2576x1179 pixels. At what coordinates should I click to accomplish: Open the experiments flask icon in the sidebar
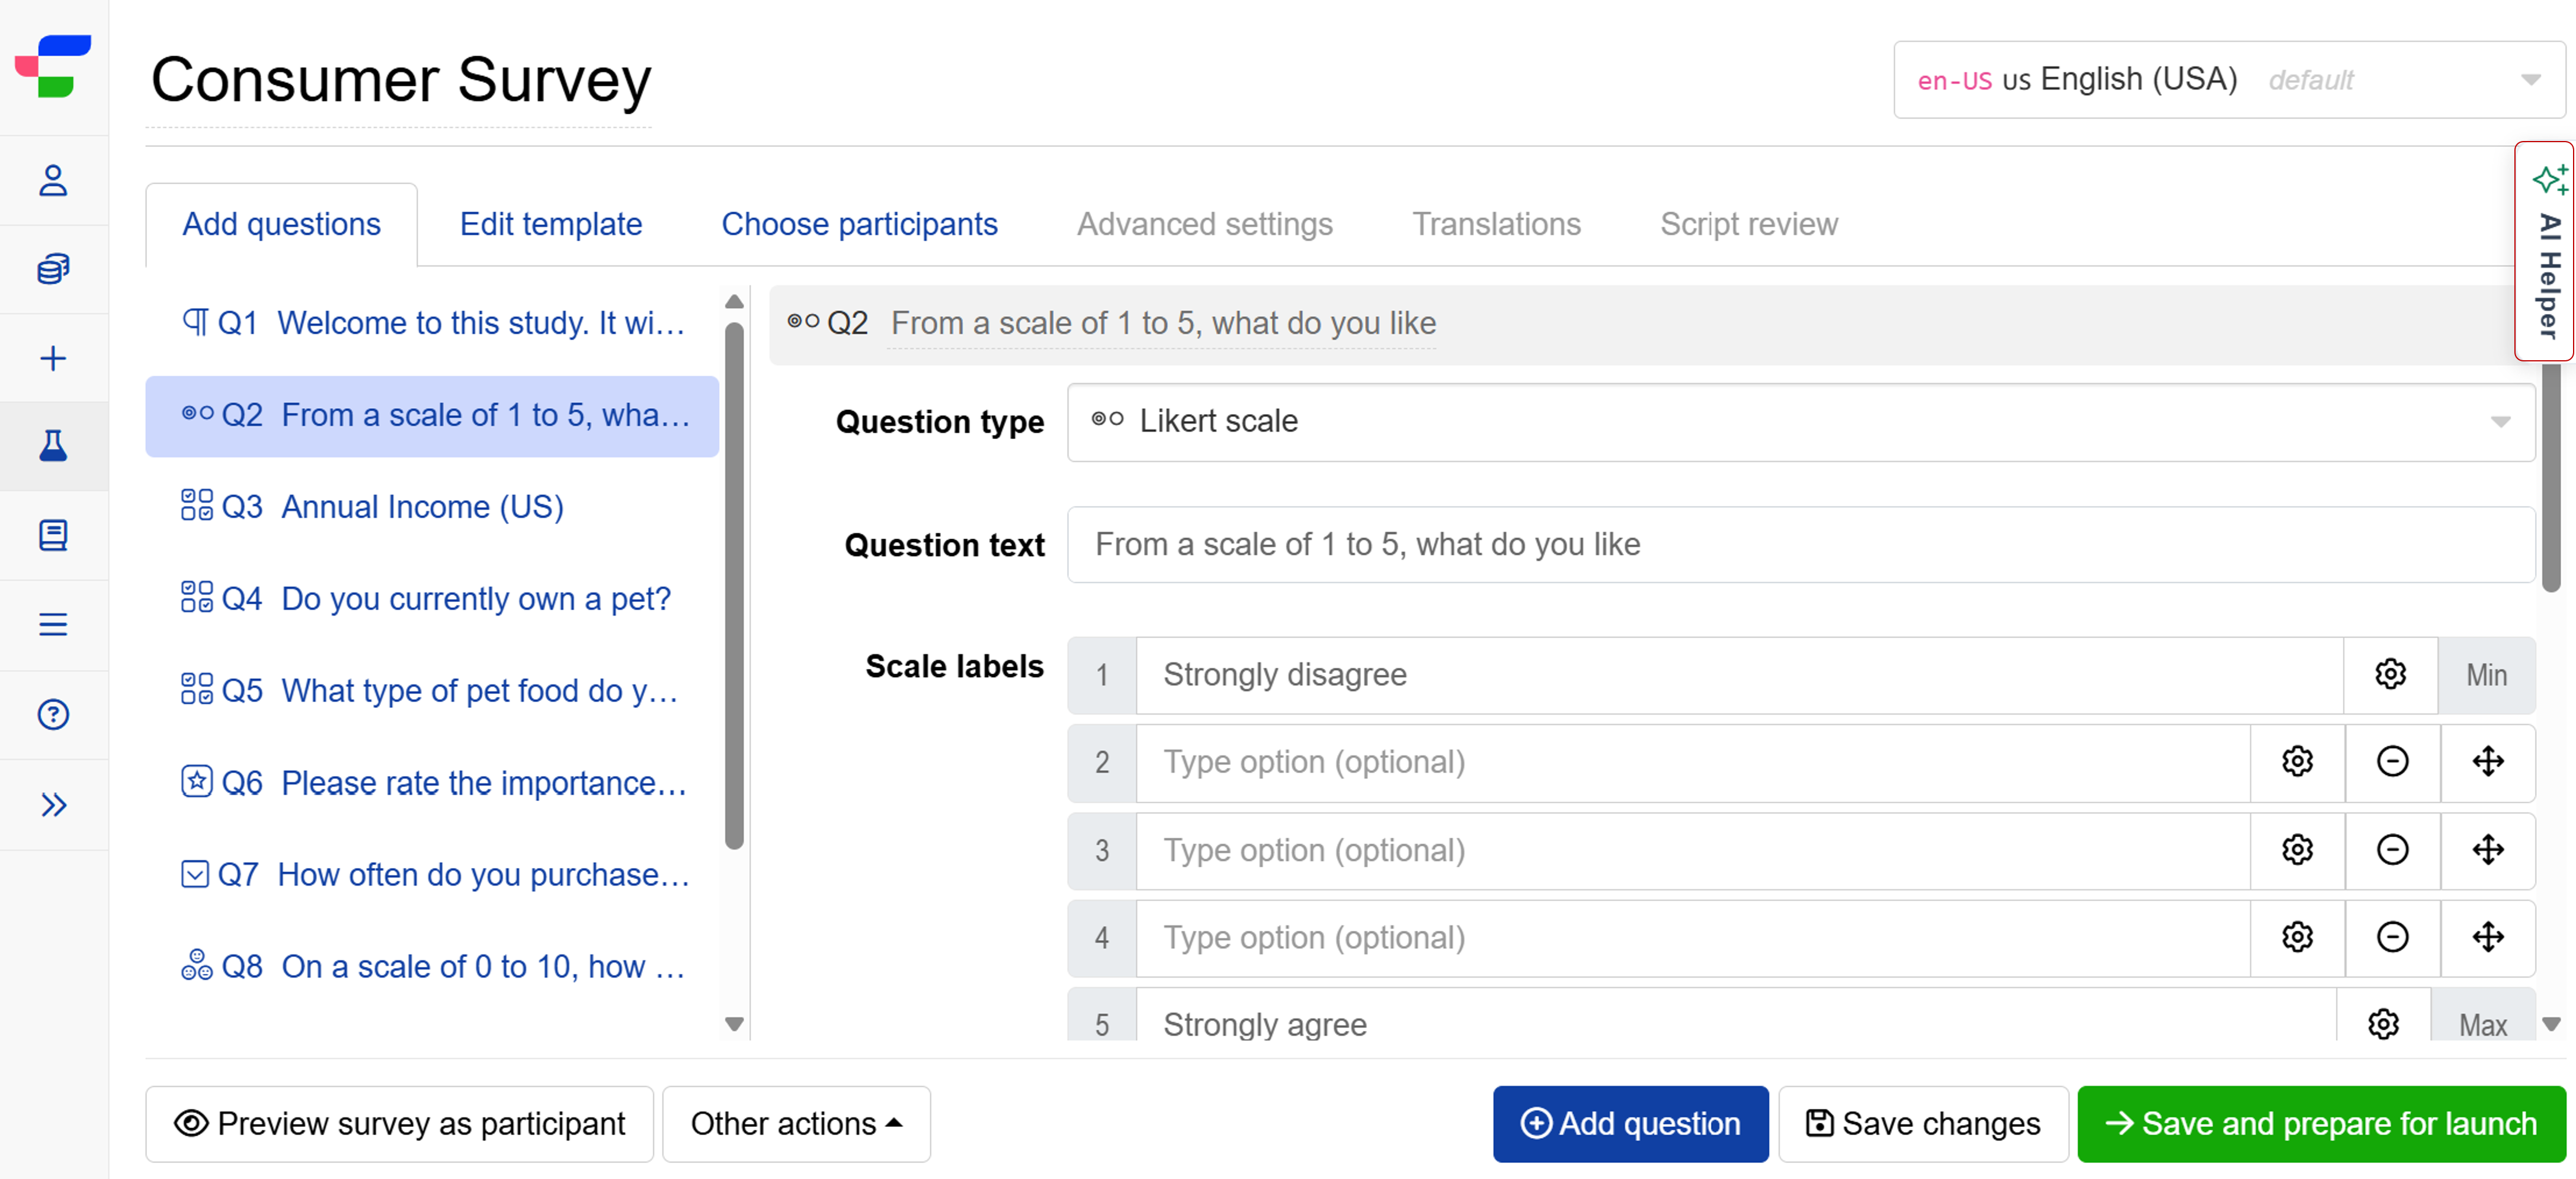[53, 446]
